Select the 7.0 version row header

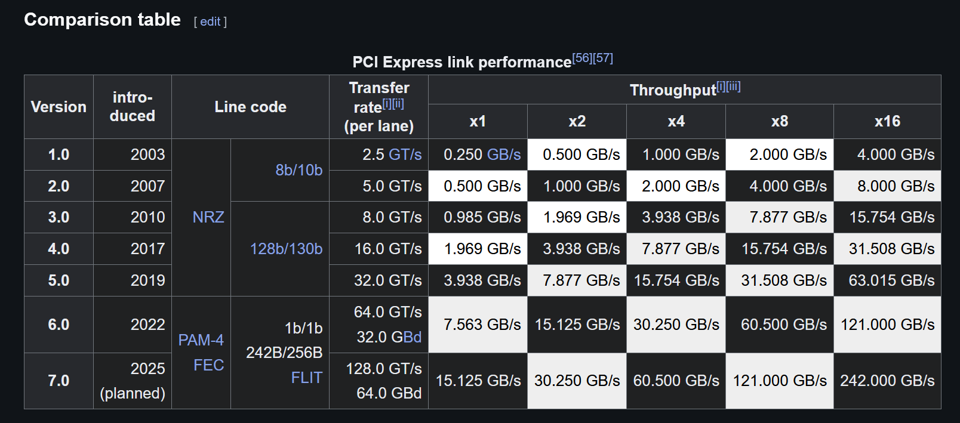pos(59,381)
